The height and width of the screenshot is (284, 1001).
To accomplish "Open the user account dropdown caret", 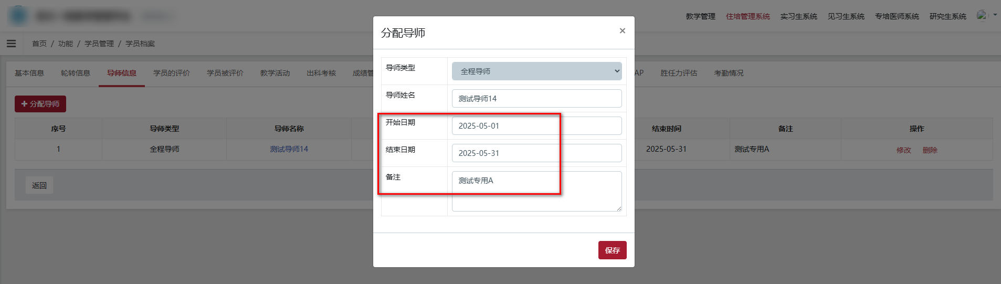I will click(x=995, y=15).
